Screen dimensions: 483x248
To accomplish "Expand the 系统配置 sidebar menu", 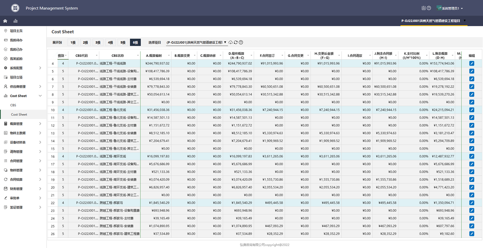I will tap(23, 68).
